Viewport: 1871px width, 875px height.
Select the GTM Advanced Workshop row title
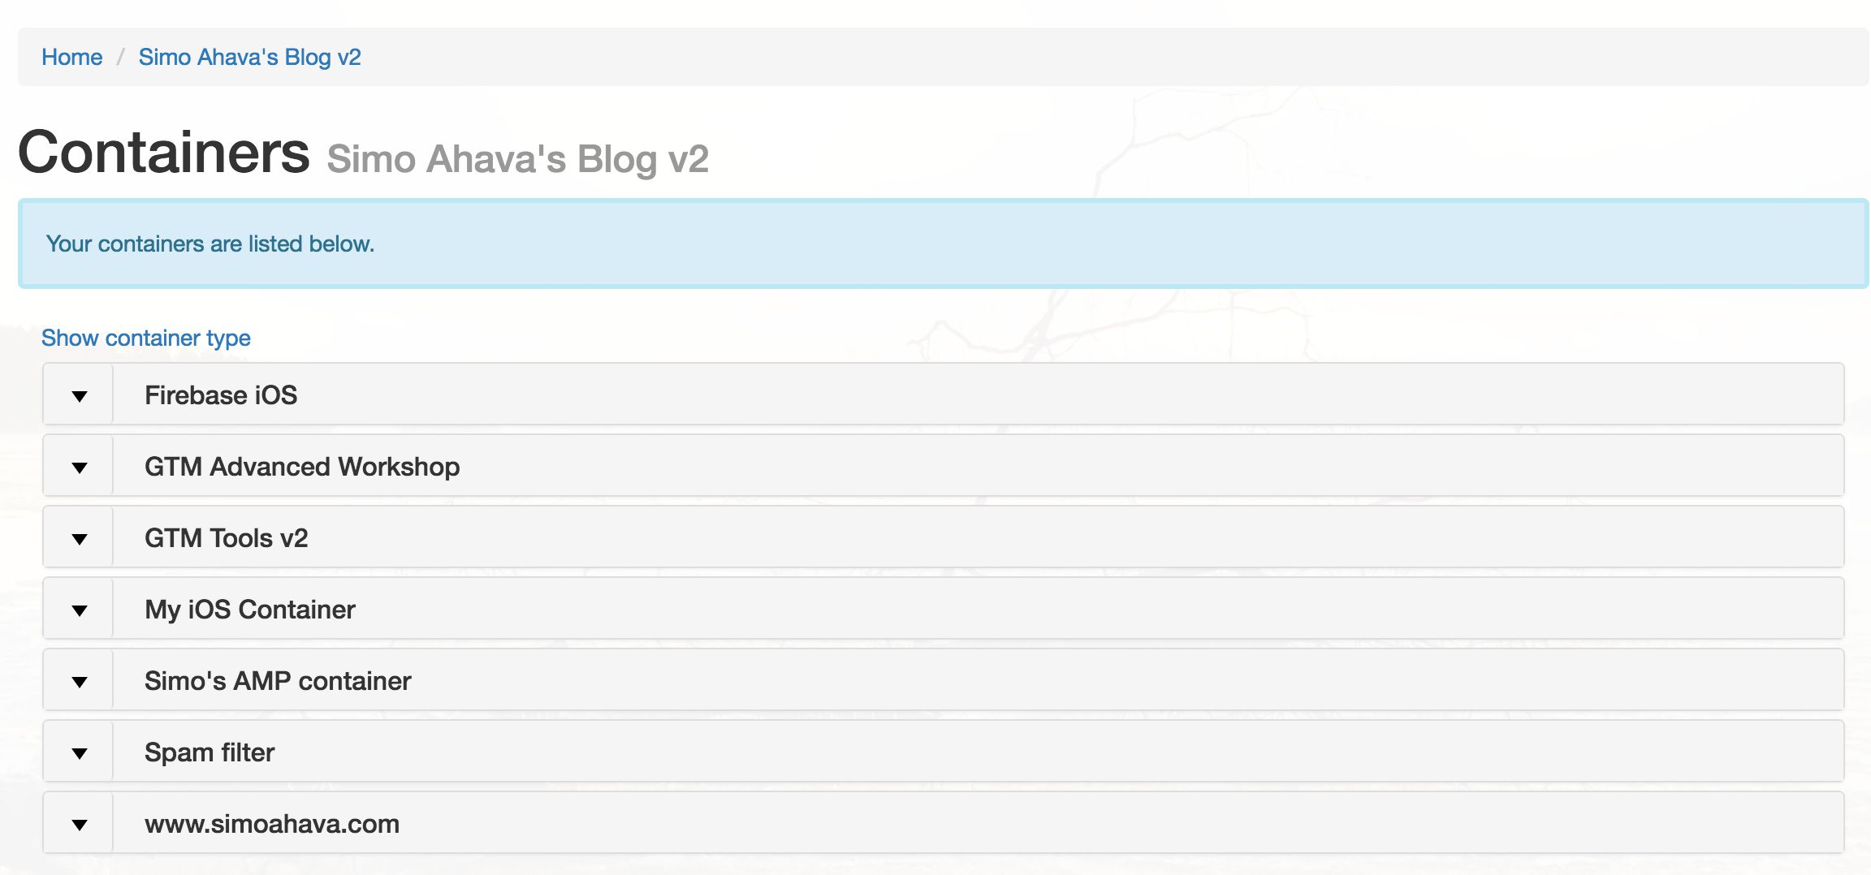302,467
